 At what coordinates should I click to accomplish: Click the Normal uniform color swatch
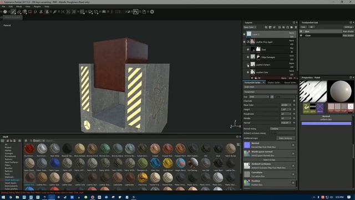[x=326, y=123]
